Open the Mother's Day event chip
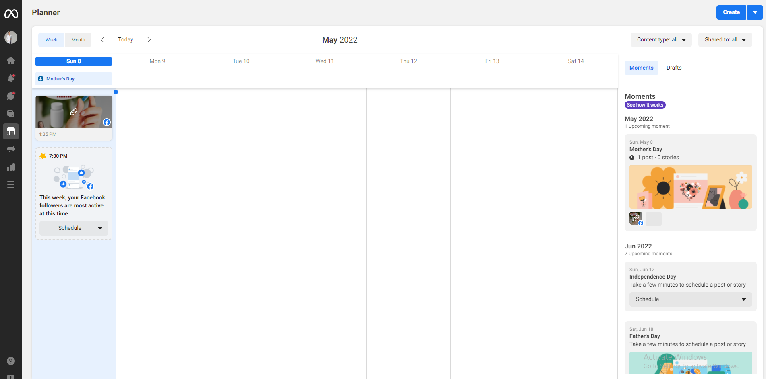The width and height of the screenshot is (766, 379). pyautogui.click(x=74, y=79)
